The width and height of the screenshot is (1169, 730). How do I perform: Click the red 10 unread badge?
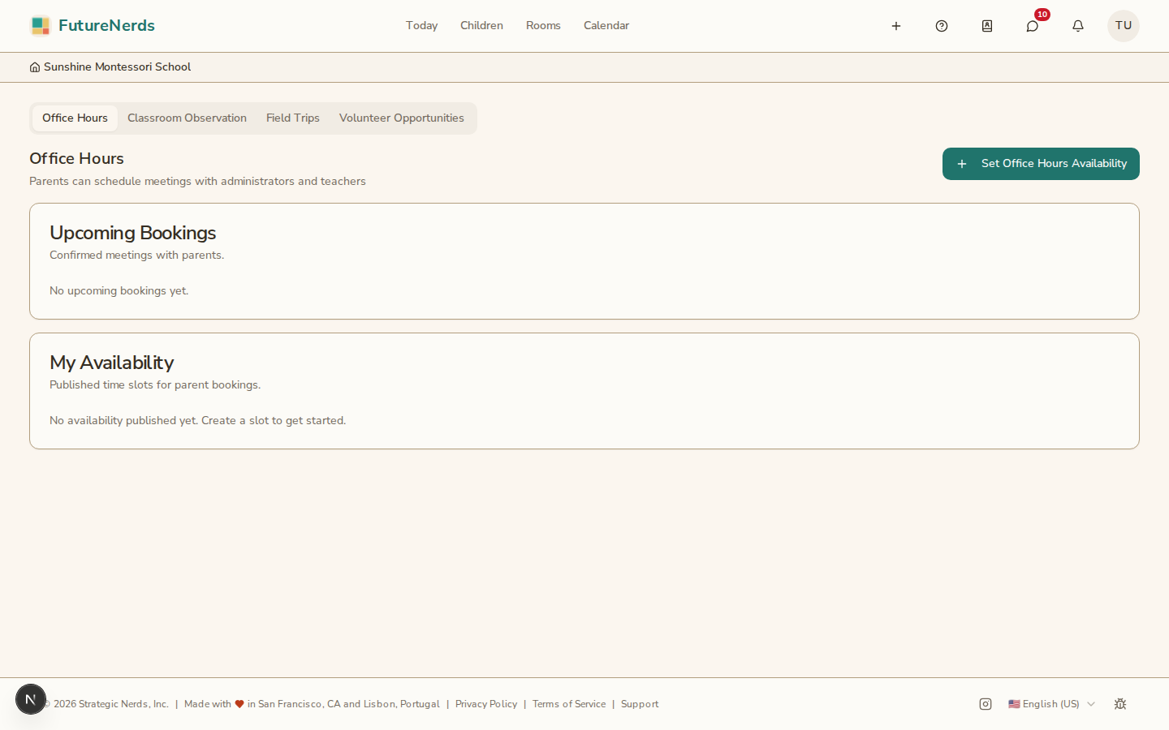click(x=1042, y=15)
